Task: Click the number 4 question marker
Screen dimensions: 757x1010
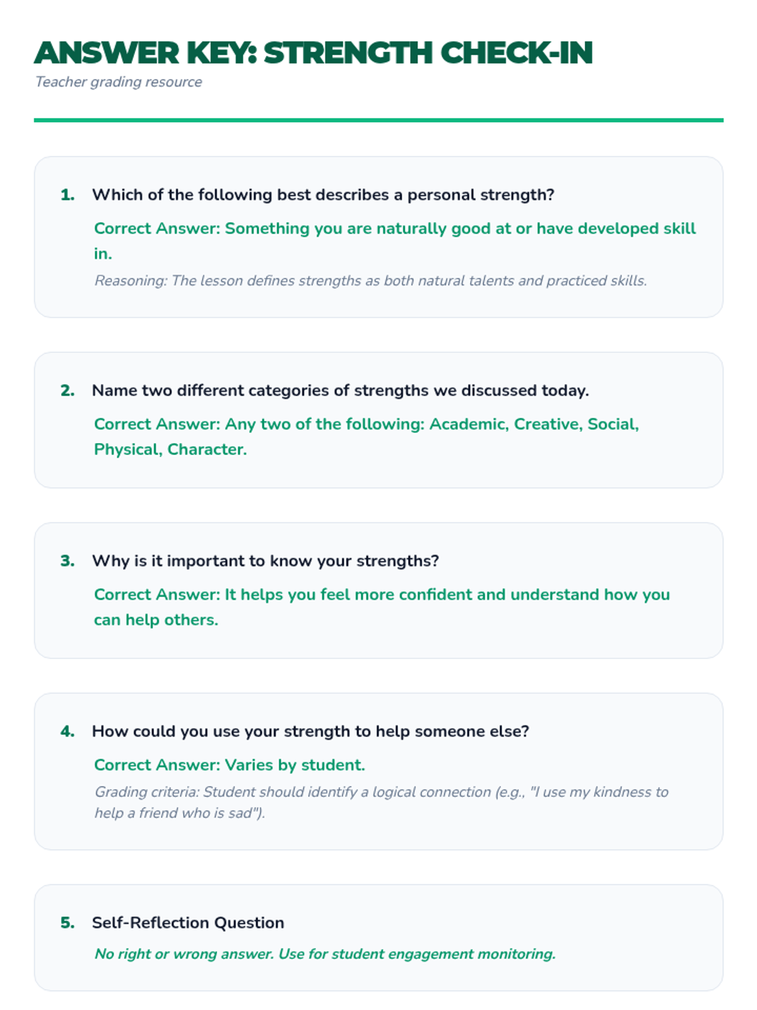Action: pos(67,732)
